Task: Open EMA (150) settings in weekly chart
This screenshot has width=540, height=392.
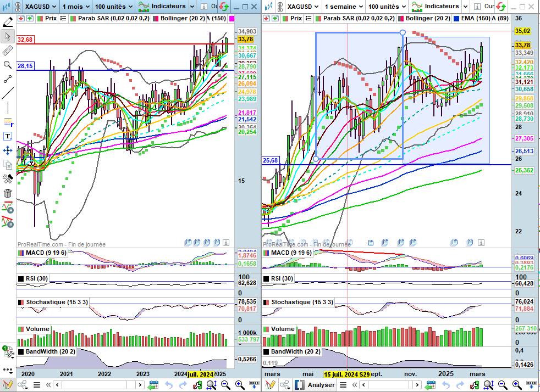Action: tap(472, 18)
